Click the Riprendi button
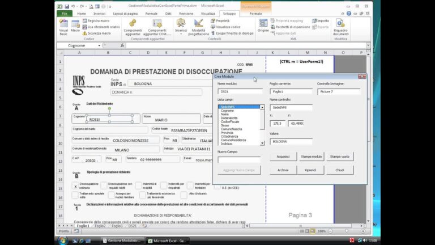Image resolution: width=435 pixels, height=245 pixels. (310, 170)
